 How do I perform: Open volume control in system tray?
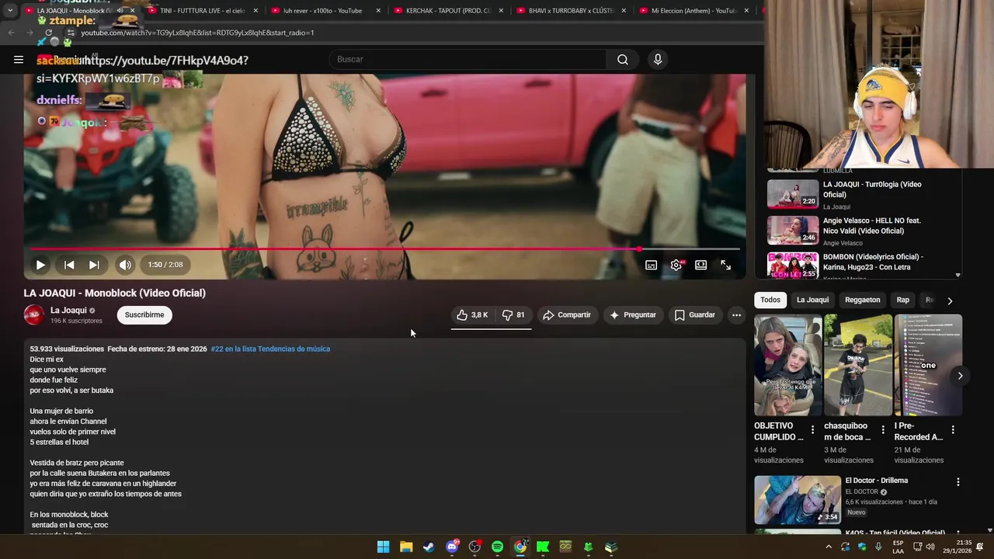[930, 547]
